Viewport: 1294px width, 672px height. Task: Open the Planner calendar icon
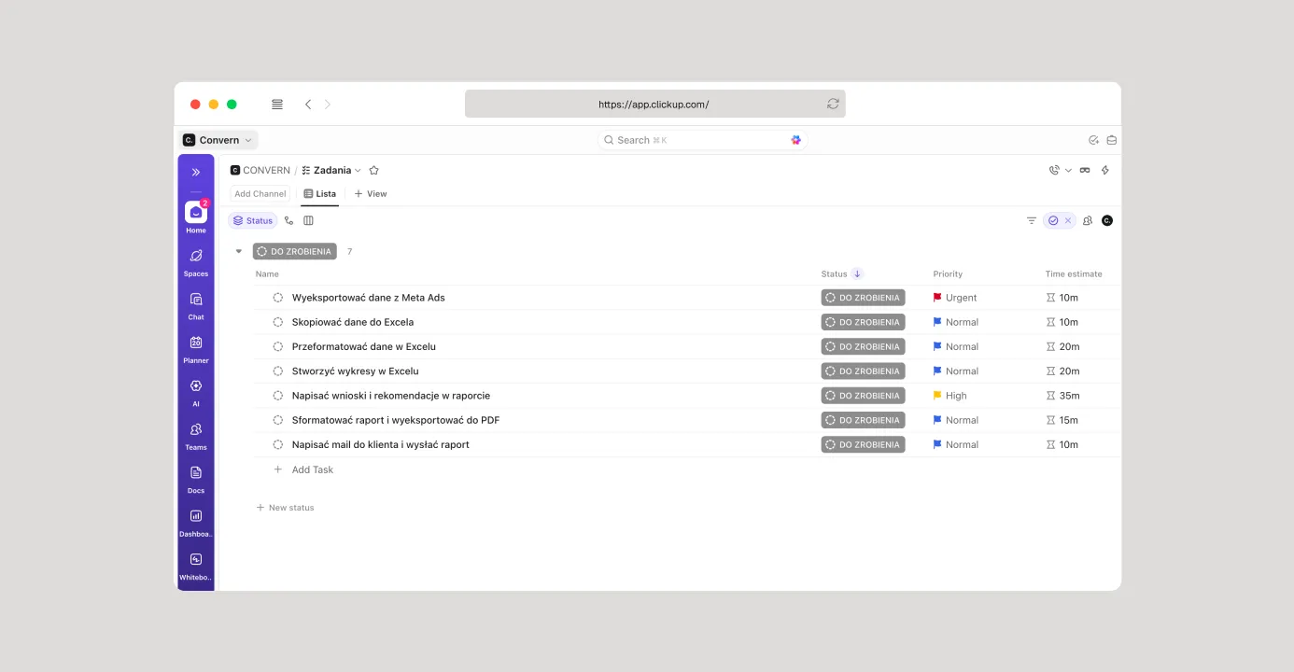pyautogui.click(x=196, y=343)
